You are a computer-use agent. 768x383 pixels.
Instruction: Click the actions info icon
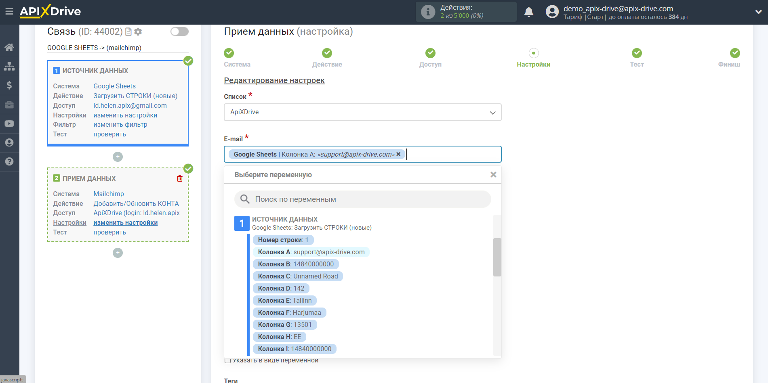[428, 12]
